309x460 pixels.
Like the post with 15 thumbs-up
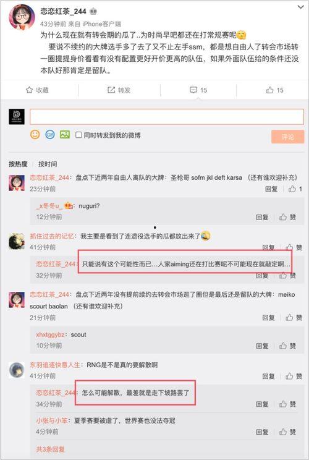click(x=269, y=90)
